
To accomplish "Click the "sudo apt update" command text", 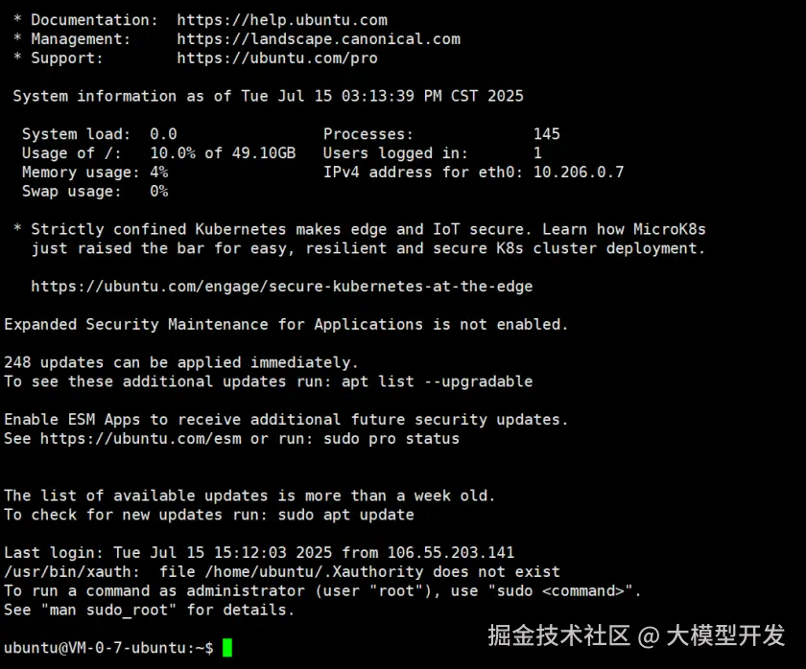I will click(345, 515).
